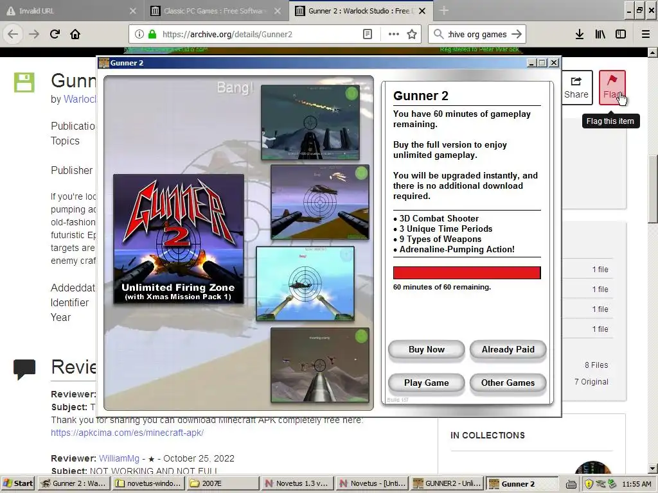Open the browser library icon

coord(600,35)
